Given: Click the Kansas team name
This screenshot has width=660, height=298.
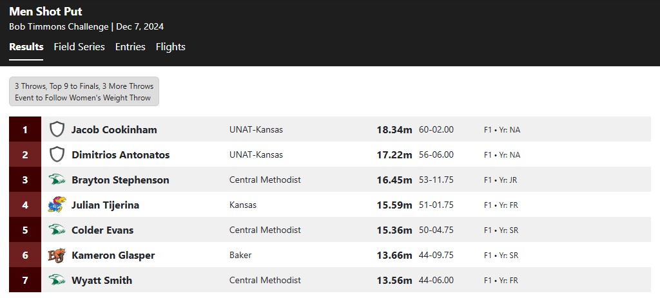Looking at the screenshot, I should coord(243,205).
